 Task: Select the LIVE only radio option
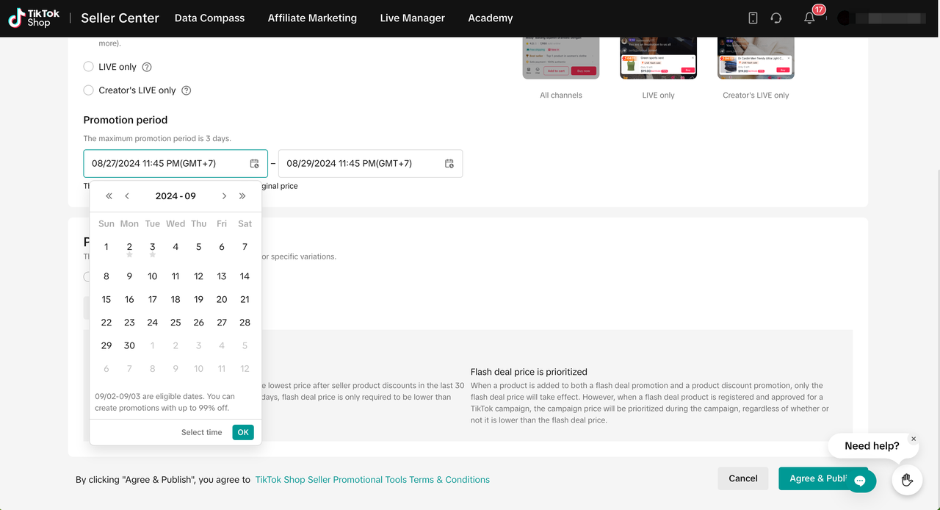point(90,67)
